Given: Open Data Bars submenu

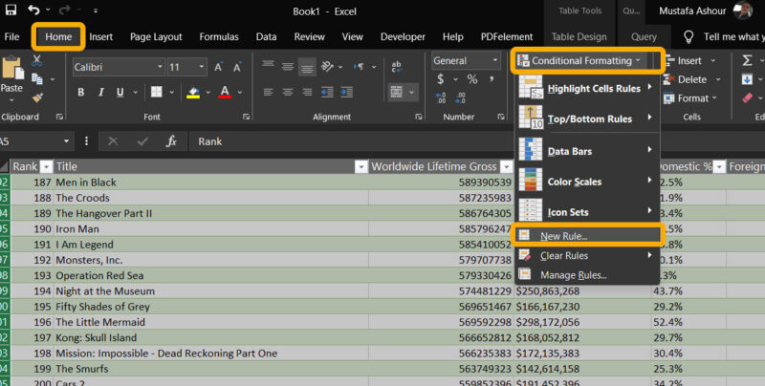Looking at the screenshot, I should coord(587,151).
